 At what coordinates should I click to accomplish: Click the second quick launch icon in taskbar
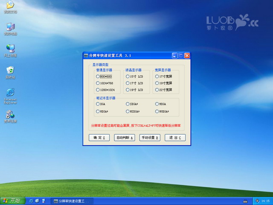pyautogui.click(x=37, y=201)
